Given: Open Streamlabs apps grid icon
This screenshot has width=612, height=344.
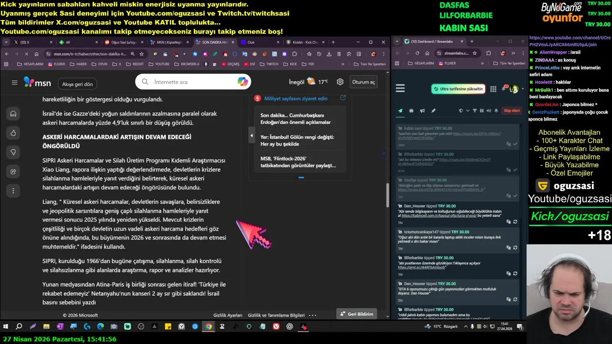Looking at the screenshot, I should 493,89.
